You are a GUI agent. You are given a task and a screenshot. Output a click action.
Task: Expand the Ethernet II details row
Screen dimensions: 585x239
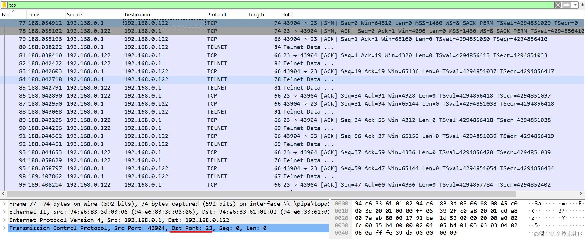tap(4, 212)
